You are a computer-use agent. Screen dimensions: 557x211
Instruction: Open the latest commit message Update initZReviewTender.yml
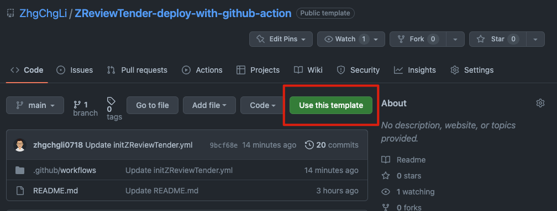[139, 145]
